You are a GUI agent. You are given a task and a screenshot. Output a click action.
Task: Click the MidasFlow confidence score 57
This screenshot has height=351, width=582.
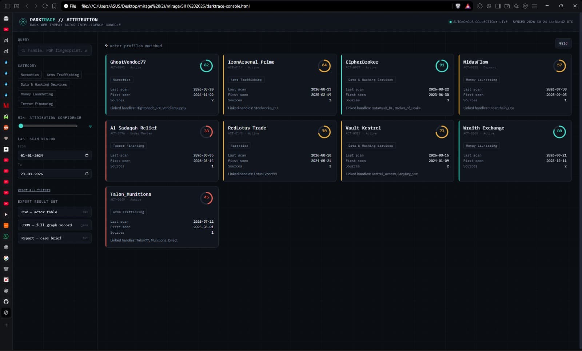click(x=559, y=65)
